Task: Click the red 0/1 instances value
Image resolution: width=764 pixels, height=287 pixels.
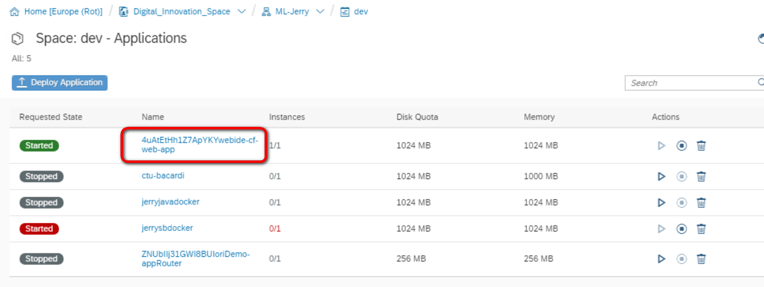Action: [275, 228]
